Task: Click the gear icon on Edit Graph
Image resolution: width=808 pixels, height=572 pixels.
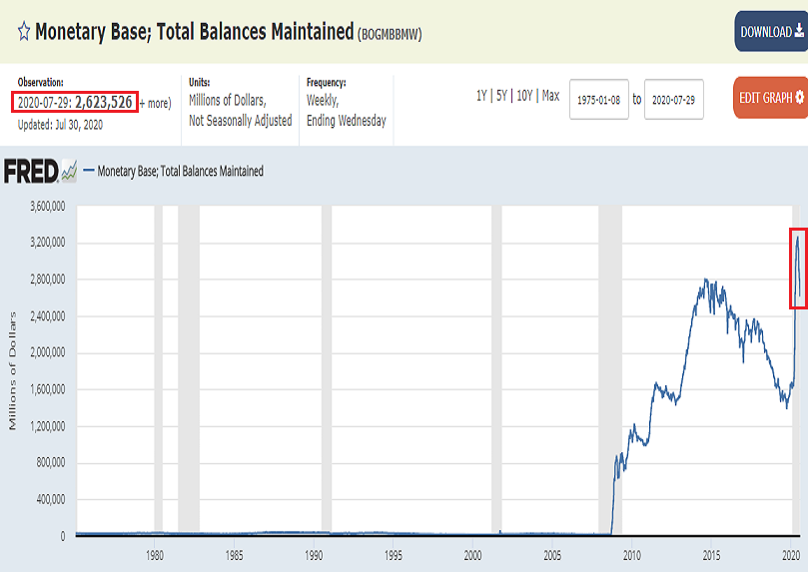Action: pyautogui.click(x=799, y=98)
